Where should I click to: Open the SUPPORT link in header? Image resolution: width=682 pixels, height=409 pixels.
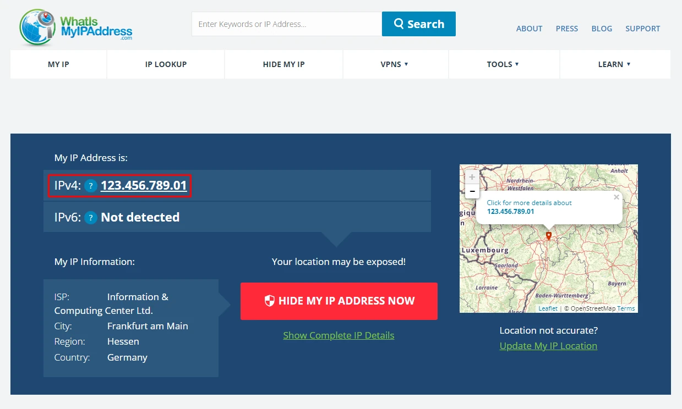point(642,29)
